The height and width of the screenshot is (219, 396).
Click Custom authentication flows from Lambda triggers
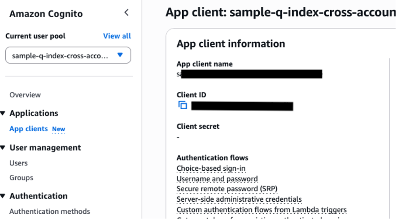point(262,210)
